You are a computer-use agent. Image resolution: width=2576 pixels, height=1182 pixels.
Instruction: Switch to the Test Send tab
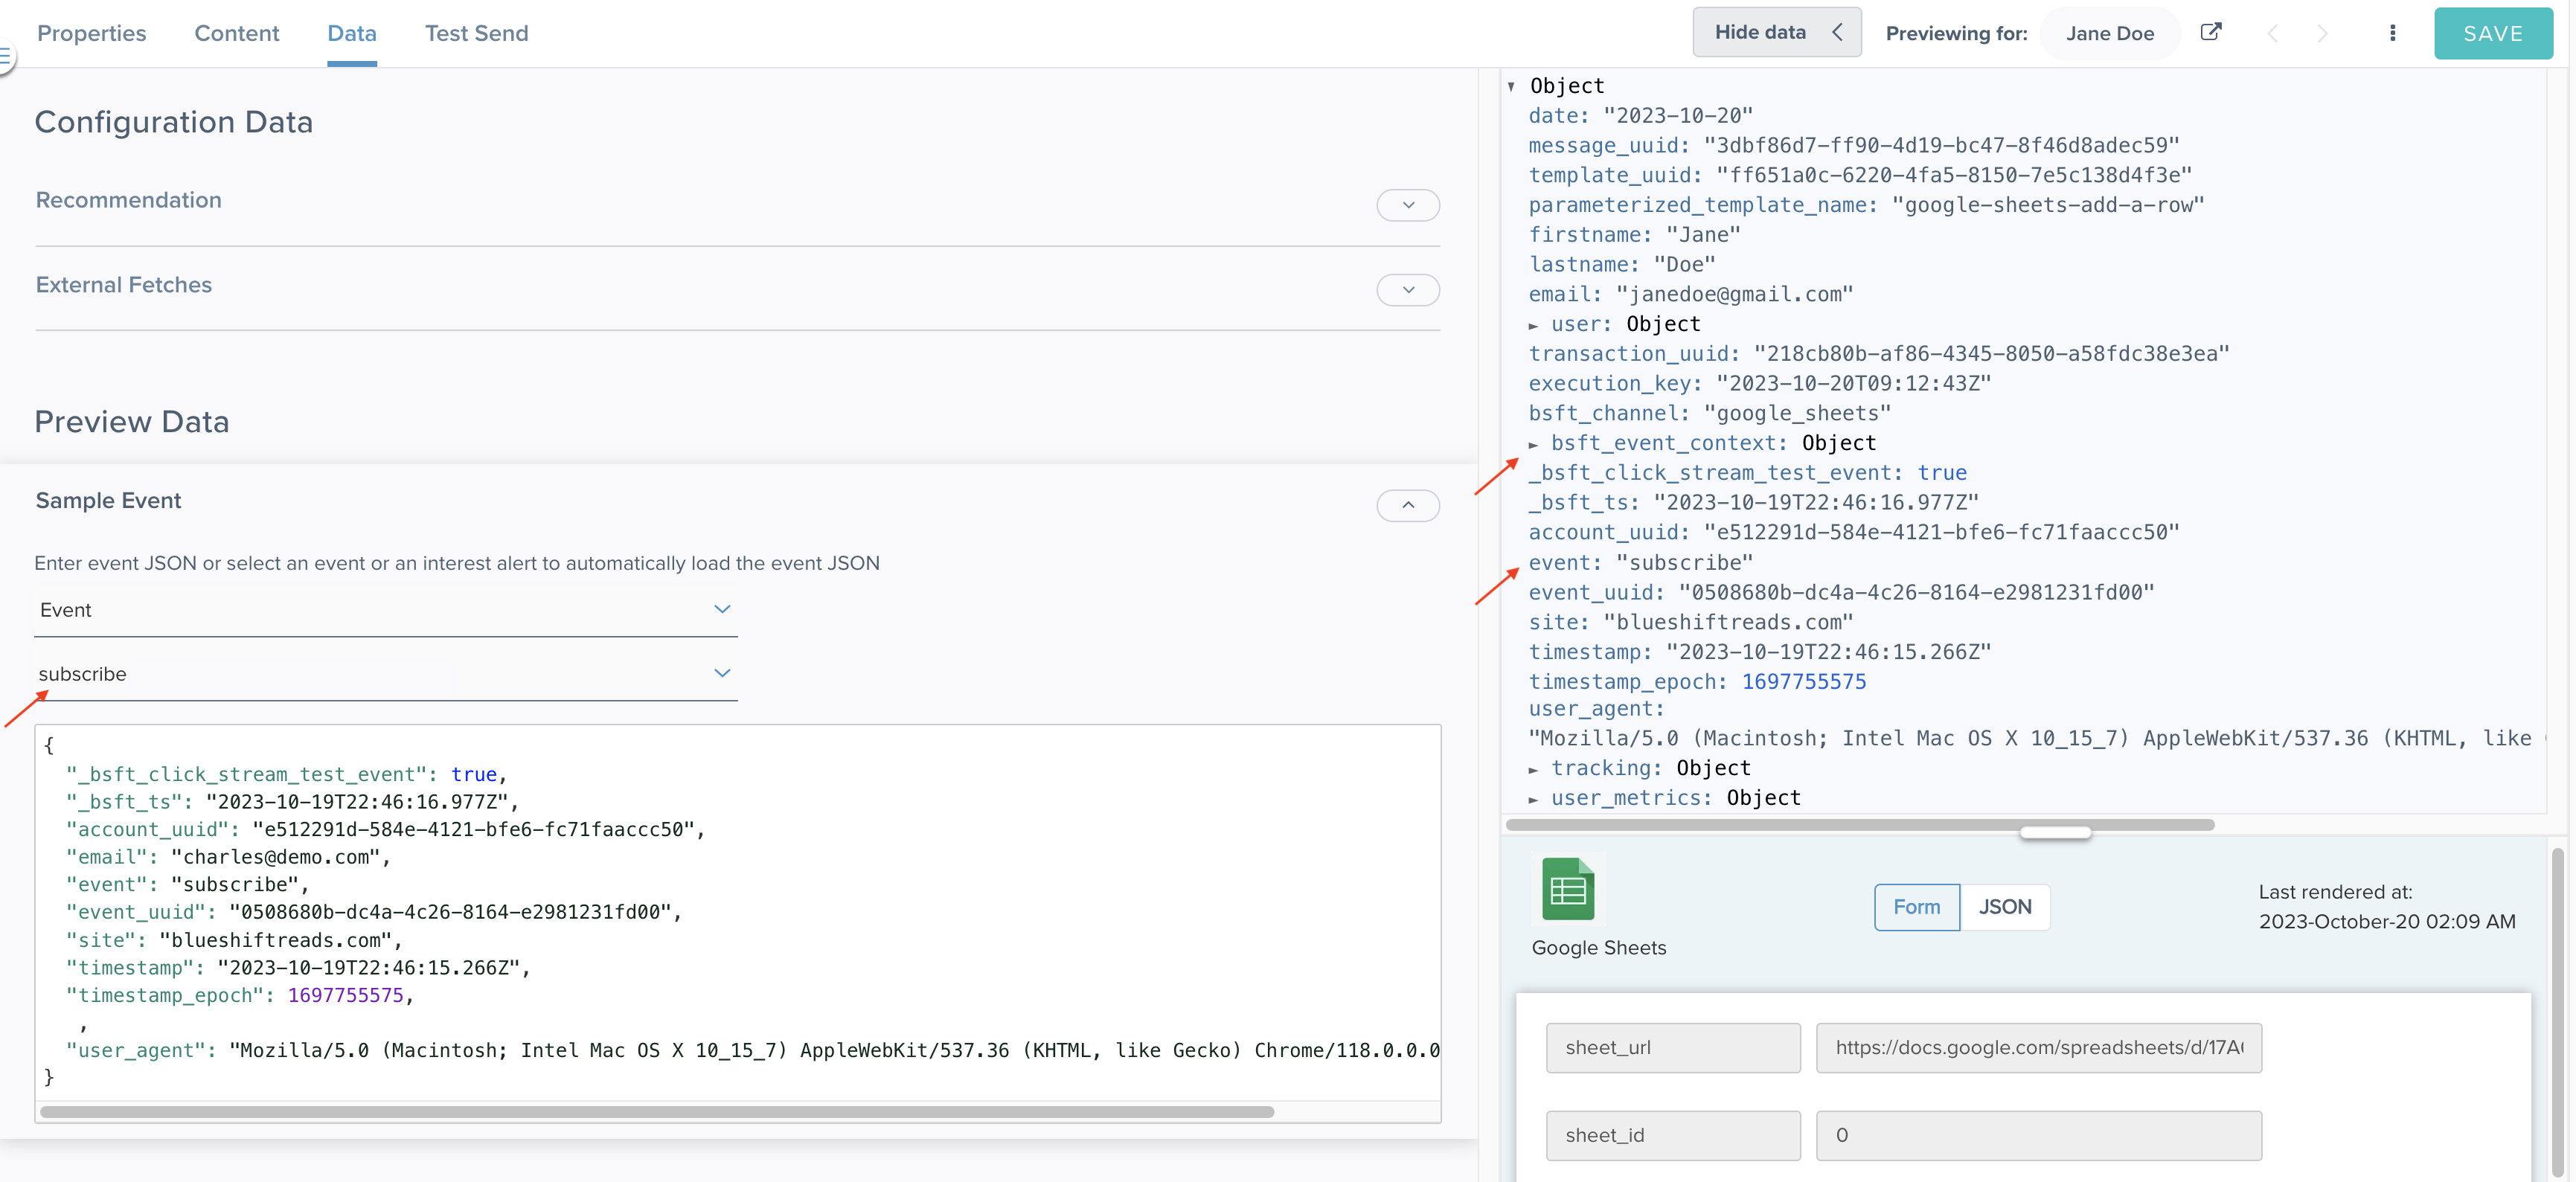(476, 33)
